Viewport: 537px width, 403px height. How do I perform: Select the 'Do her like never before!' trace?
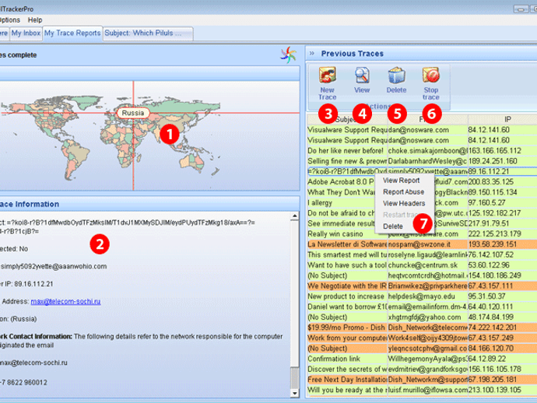pyautogui.click(x=423, y=151)
